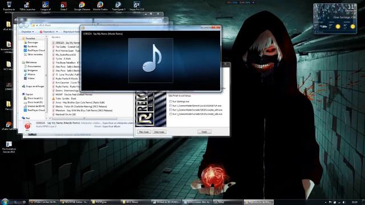365x205 pixels.
Task: Collapse the Bibliotecas group in sidebar
Action: (31, 62)
